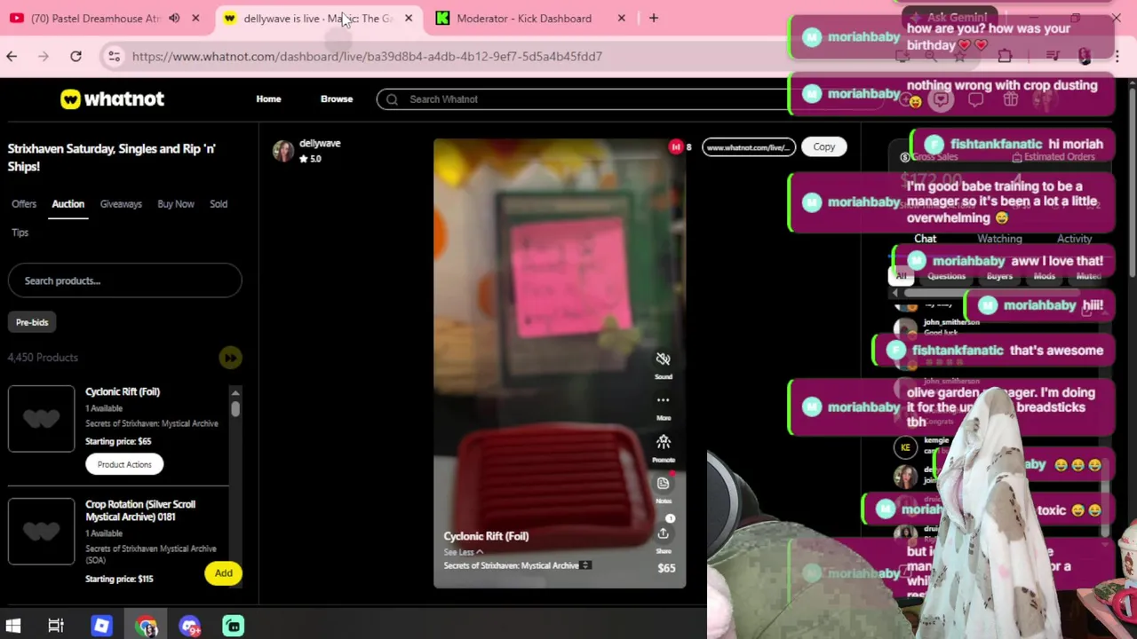Close the dellywave is live tab
This screenshot has height=639, width=1137.
tap(409, 18)
